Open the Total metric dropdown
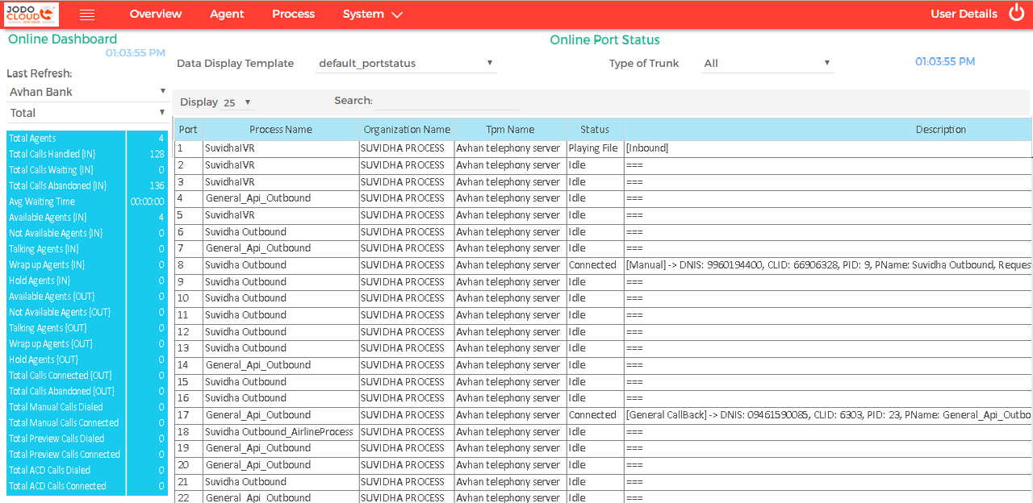The height and width of the screenshot is (503, 1033). pyautogui.click(x=86, y=113)
